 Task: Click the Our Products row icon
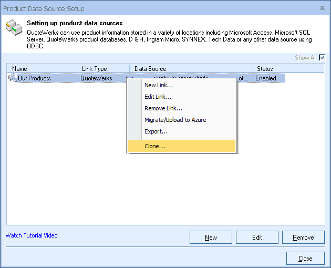[x=12, y=78]
